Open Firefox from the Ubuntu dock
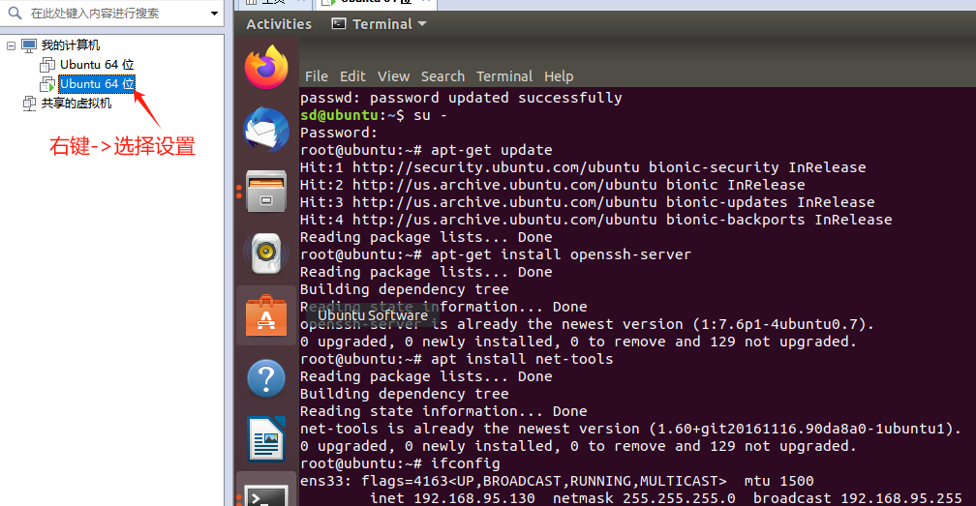 coord(266,67)
